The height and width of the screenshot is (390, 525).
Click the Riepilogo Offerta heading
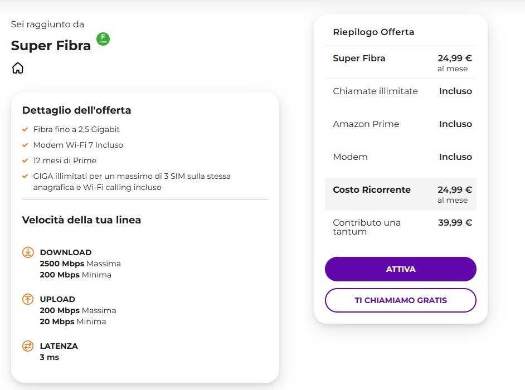point(373,32)
